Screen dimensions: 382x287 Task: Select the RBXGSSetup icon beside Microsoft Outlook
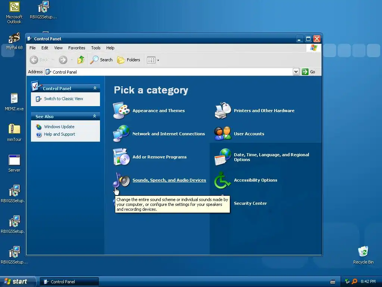click(x=43, y=10)
